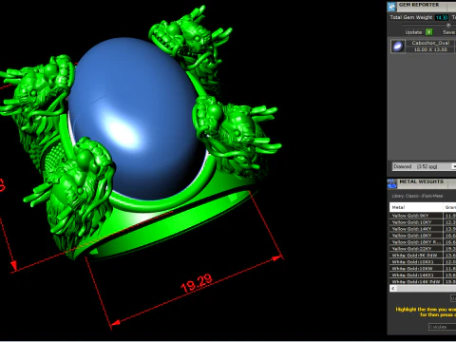
Task: Select Yellow Gold 22KY metal row
Action: 423,249
